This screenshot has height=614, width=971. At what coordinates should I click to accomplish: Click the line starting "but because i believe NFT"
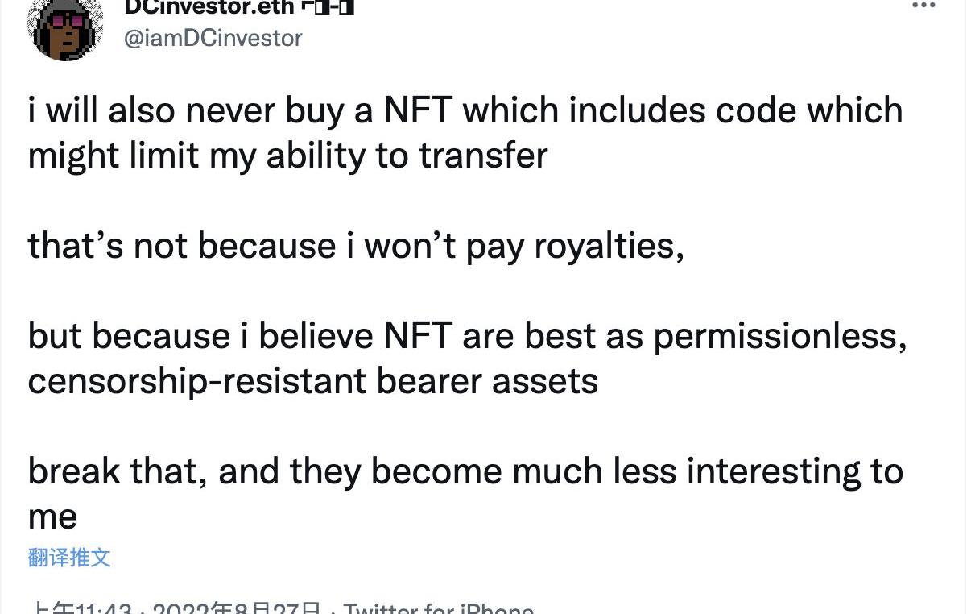467,336
